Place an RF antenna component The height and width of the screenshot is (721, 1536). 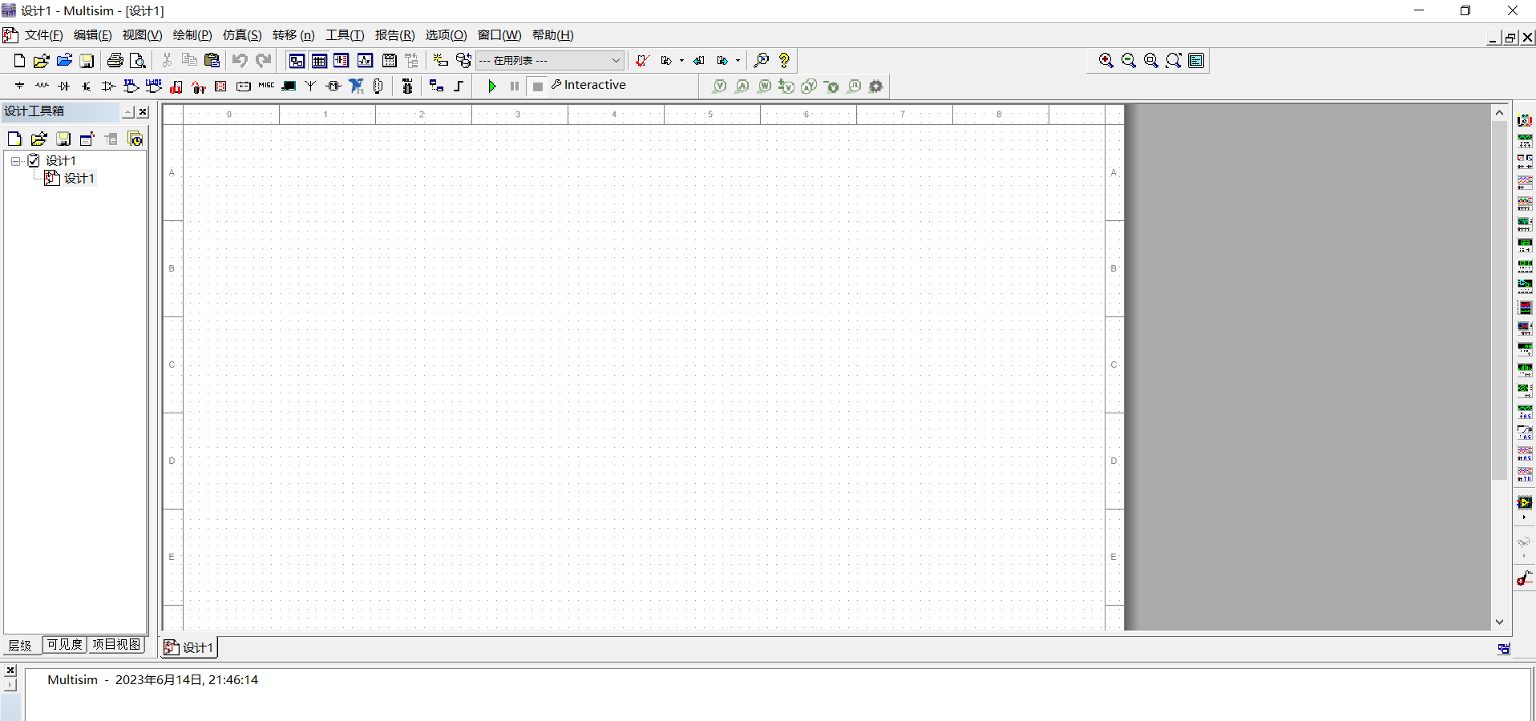[x=310, y=86]
